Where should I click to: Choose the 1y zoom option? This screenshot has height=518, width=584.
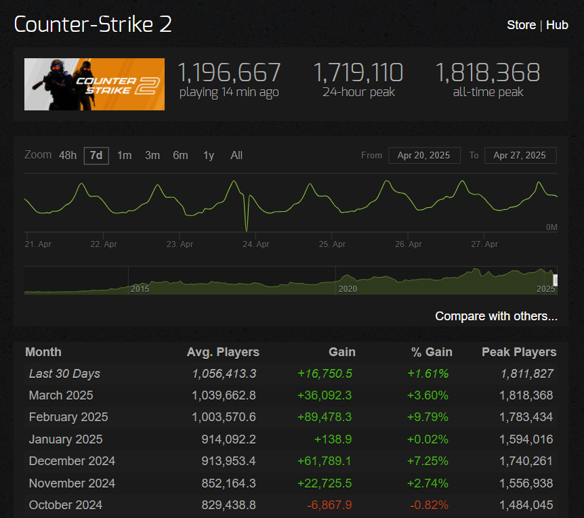[x=209, y=156]
